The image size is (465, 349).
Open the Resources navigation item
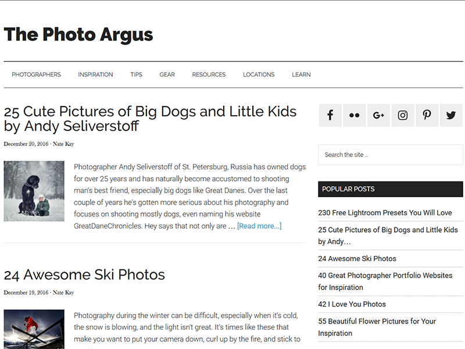[x=209, y=74]
